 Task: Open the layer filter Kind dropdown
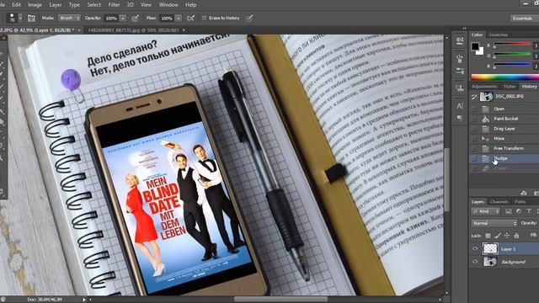click(x=486, y=211)
